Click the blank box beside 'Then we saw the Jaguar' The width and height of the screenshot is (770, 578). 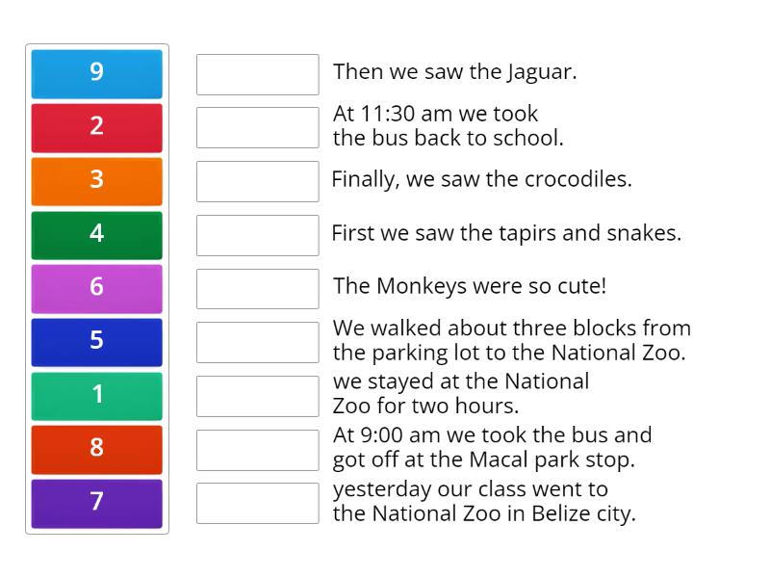[257, 71]
